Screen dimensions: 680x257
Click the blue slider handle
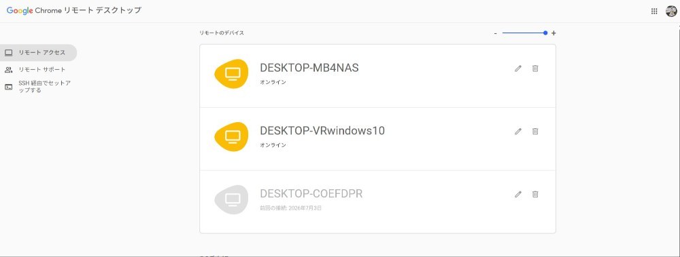pyautogui.click(x=545, y=33)
